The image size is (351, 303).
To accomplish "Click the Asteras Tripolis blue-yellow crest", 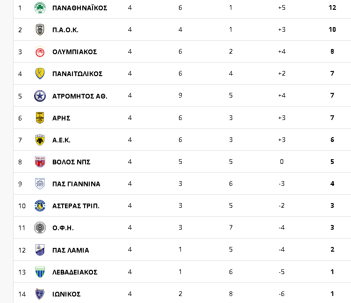I will tap(40, 206).
